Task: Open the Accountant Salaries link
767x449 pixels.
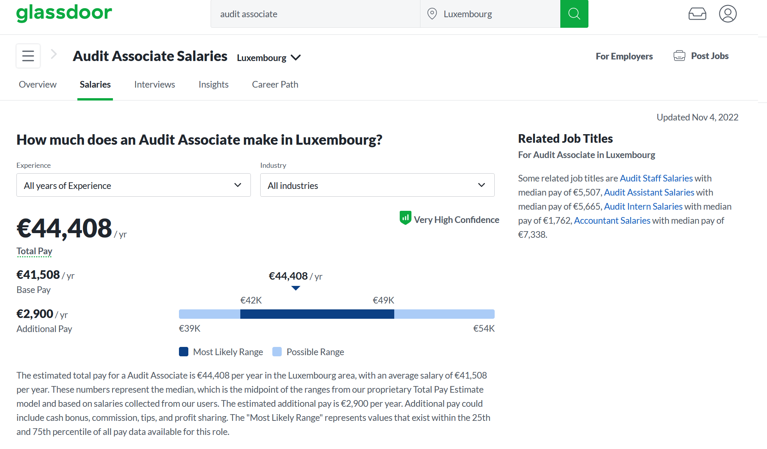Action: pyautogui.click(x=612, y=221)
